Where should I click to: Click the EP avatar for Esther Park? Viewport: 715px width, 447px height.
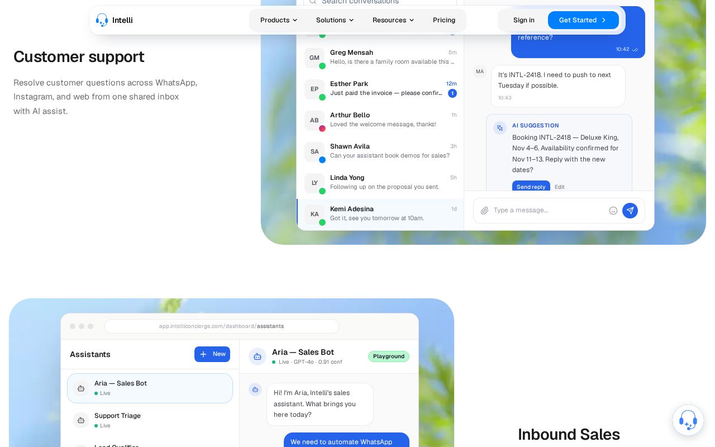pos(314,89)
